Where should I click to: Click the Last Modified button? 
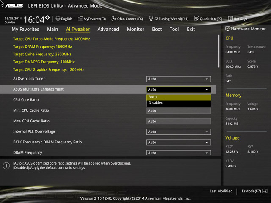coord(221,191)
